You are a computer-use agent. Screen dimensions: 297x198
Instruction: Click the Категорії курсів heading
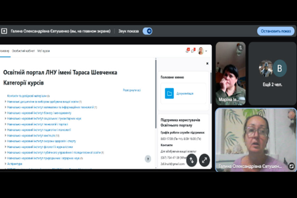23,83
